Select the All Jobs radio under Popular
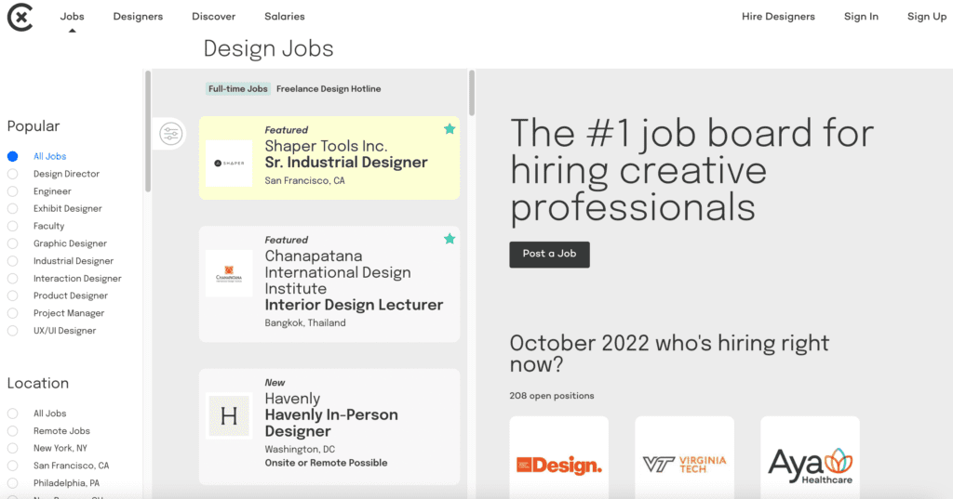 pyautogui.click(x=13, y=156)
